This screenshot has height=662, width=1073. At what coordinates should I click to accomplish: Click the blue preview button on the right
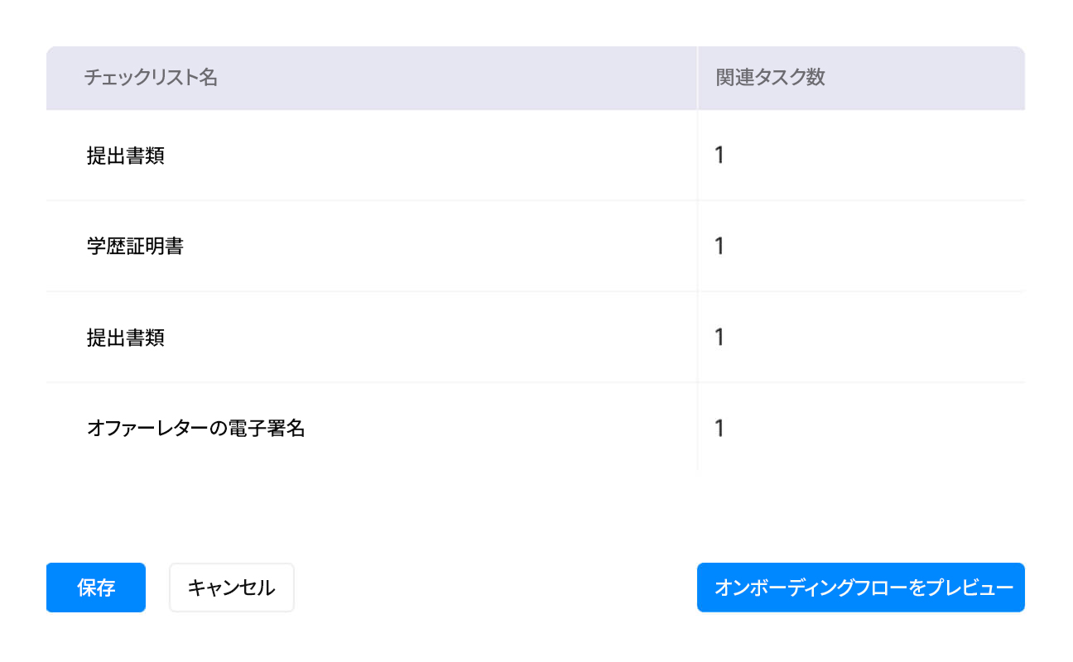(860, 588)
